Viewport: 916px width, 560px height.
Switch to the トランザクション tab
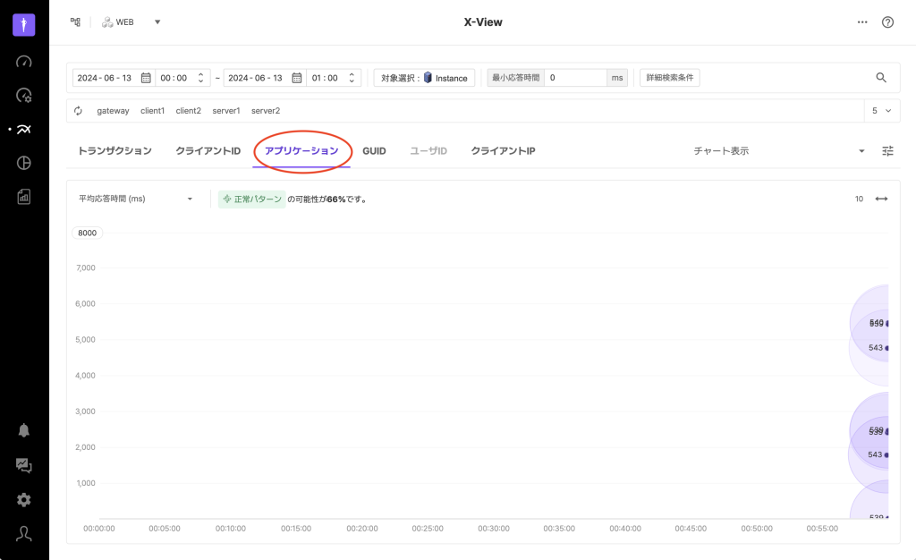tap(114, 151)
